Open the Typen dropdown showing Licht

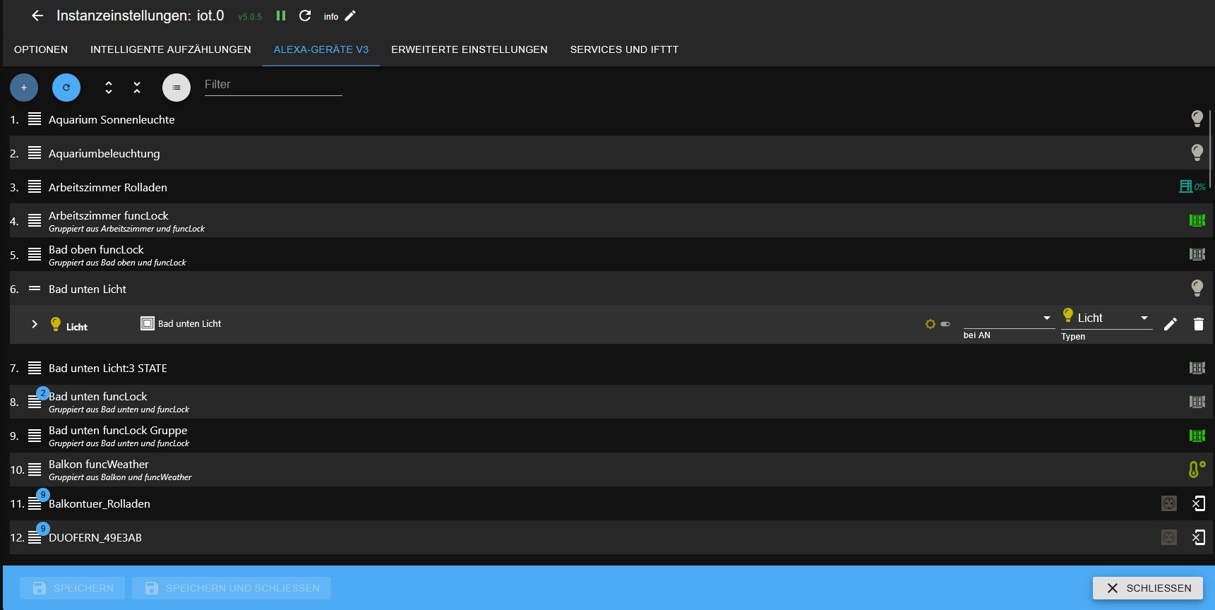point(1107,318)
